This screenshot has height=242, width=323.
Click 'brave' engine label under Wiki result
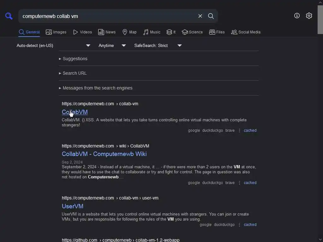(230, 183)
